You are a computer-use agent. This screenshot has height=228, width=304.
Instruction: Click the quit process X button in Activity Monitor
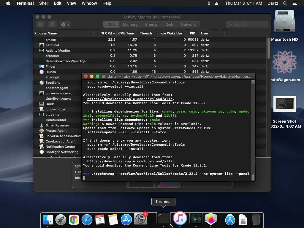(40, 24)
